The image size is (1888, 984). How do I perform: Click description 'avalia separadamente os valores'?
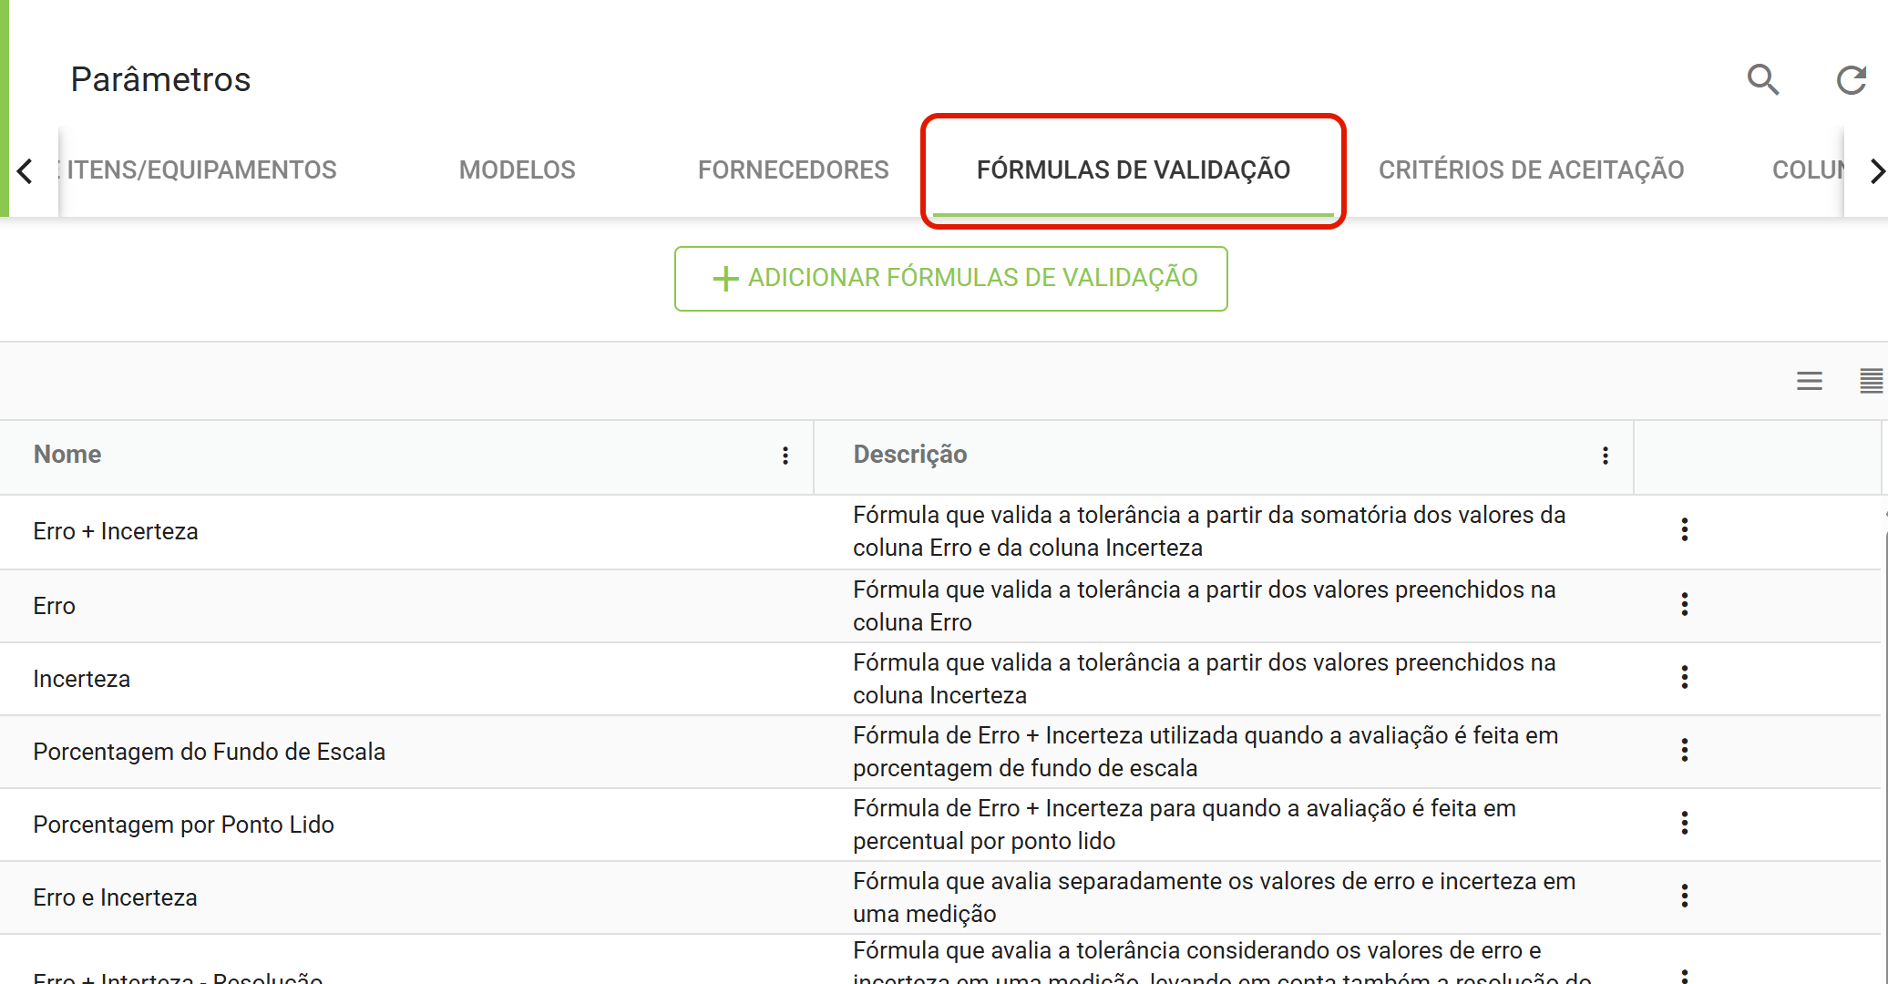(x=1215, y=897)
